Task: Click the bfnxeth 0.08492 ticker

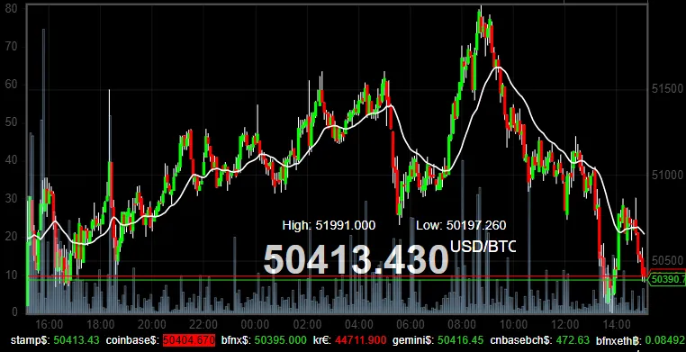Action: tap(640, 340)
